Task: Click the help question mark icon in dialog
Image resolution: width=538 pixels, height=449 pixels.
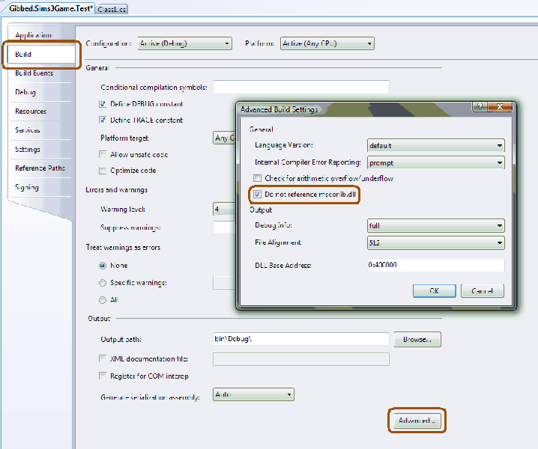Action: pyautogui.click(x=479, y=108)
